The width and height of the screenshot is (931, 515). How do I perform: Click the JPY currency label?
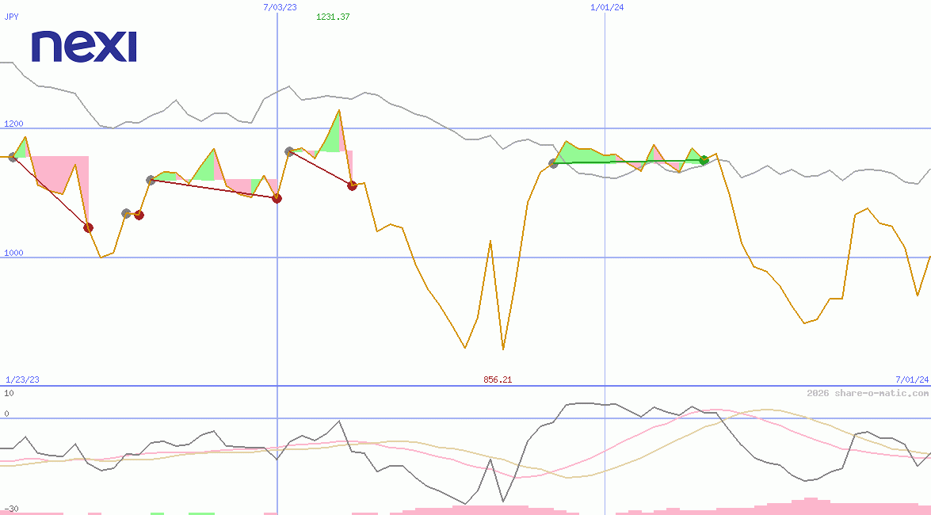pyautogui.click(x=12, y=16)
